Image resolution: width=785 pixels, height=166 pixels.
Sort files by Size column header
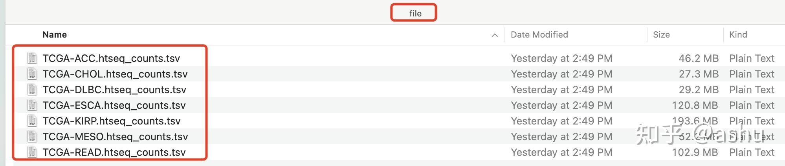pyautogui.click(x=661, y=34)
